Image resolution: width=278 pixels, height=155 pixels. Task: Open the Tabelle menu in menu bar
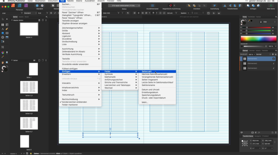click(70, 1)
